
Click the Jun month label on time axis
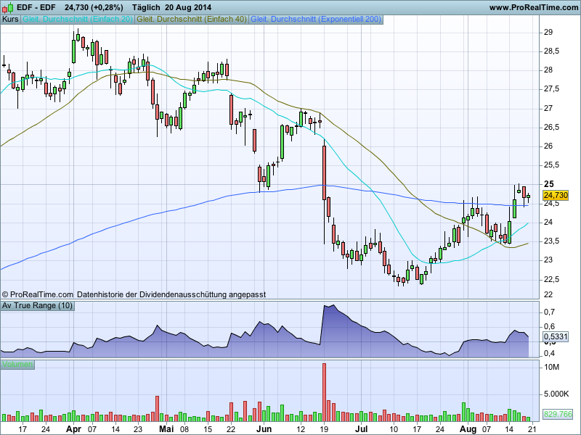[264, 429]
